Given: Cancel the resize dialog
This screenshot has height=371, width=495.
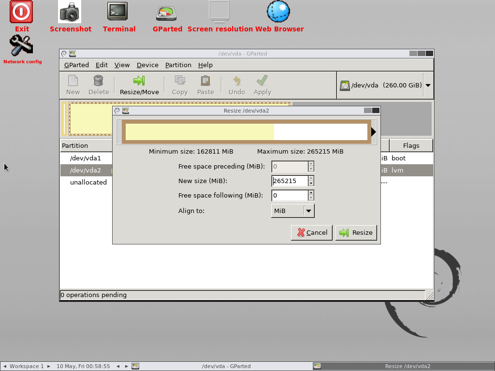Looking at the screenshot, I should (312, 232).
